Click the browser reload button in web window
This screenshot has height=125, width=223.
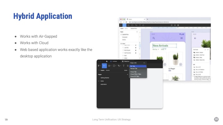pos(126,22)
